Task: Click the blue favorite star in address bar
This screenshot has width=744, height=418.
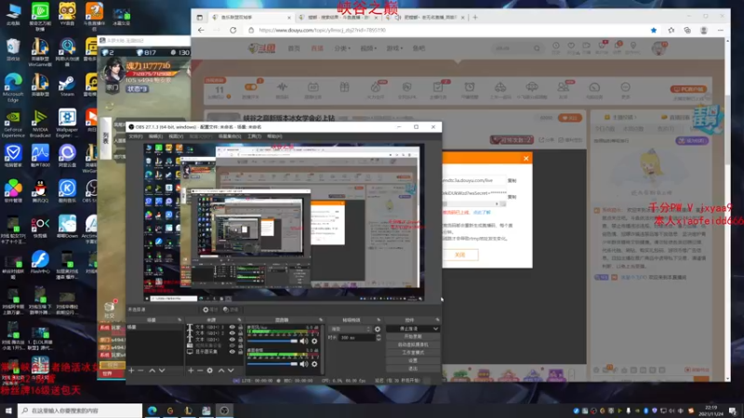Action: [654, 30]
